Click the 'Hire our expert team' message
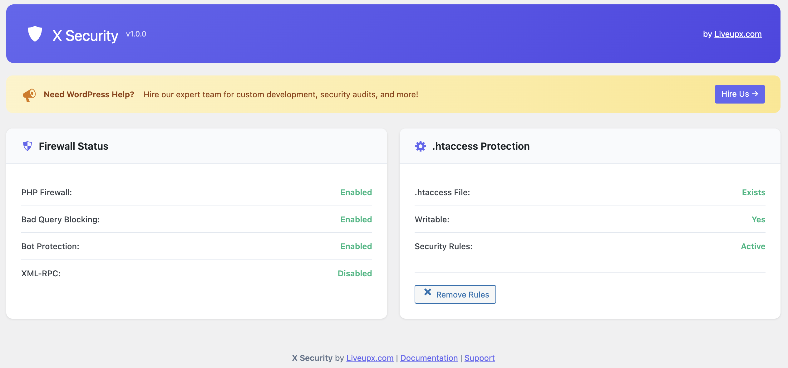788x368 pixels. tap(281, 94)
